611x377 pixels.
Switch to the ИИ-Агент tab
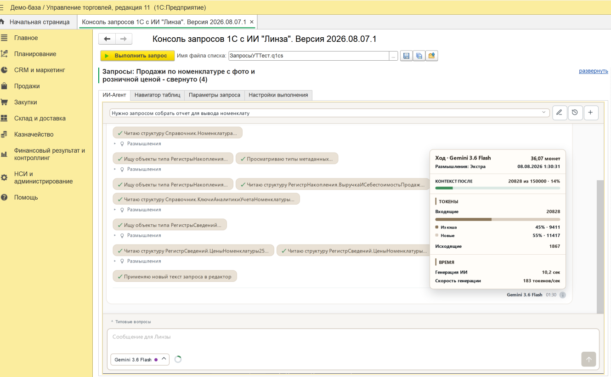click(x=114, y=95)
